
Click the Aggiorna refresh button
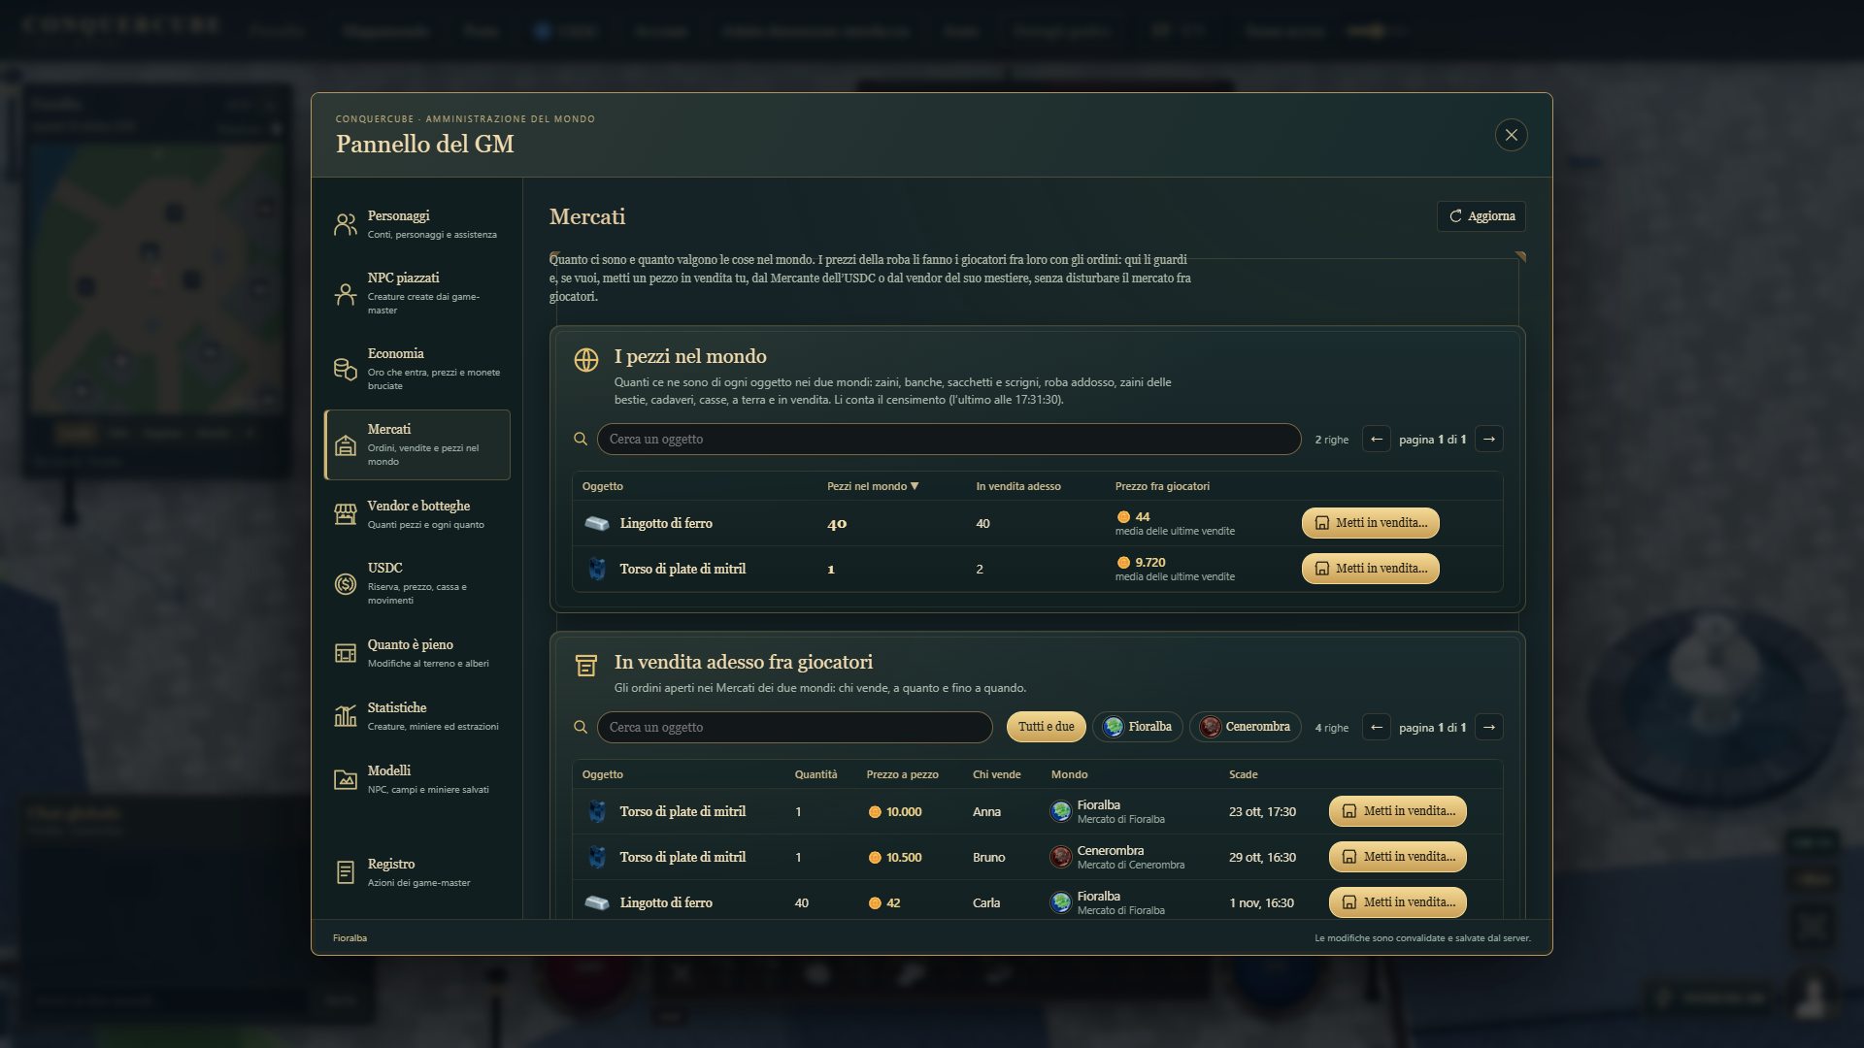(x=1481, y=216)
